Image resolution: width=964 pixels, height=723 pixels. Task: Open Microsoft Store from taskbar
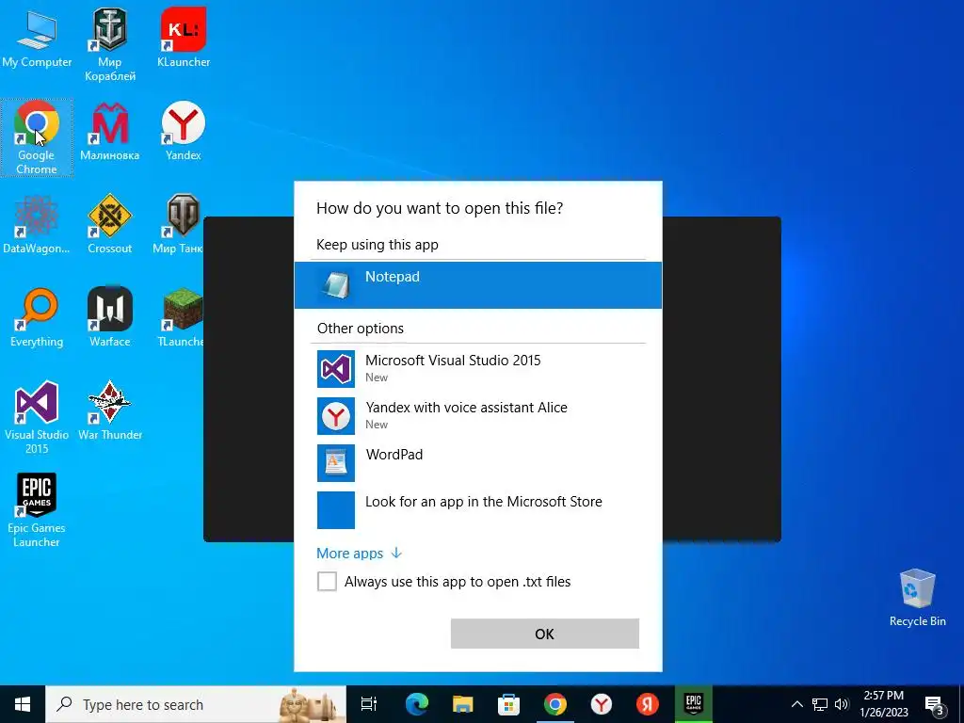508,704
